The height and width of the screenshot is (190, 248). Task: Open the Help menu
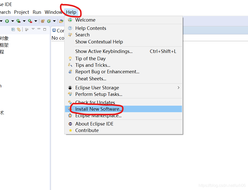(71, 12)
